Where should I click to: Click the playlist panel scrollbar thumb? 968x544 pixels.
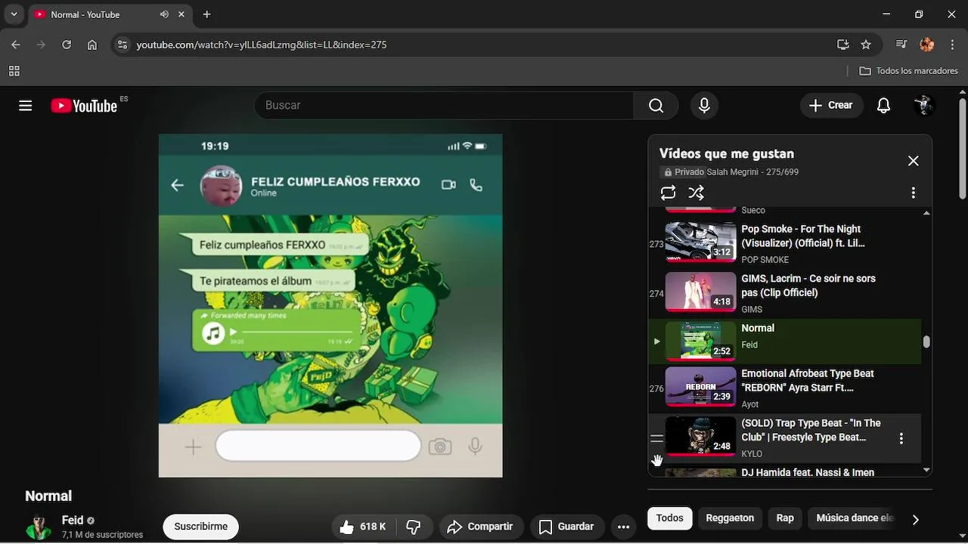click(x=926, y=342)
